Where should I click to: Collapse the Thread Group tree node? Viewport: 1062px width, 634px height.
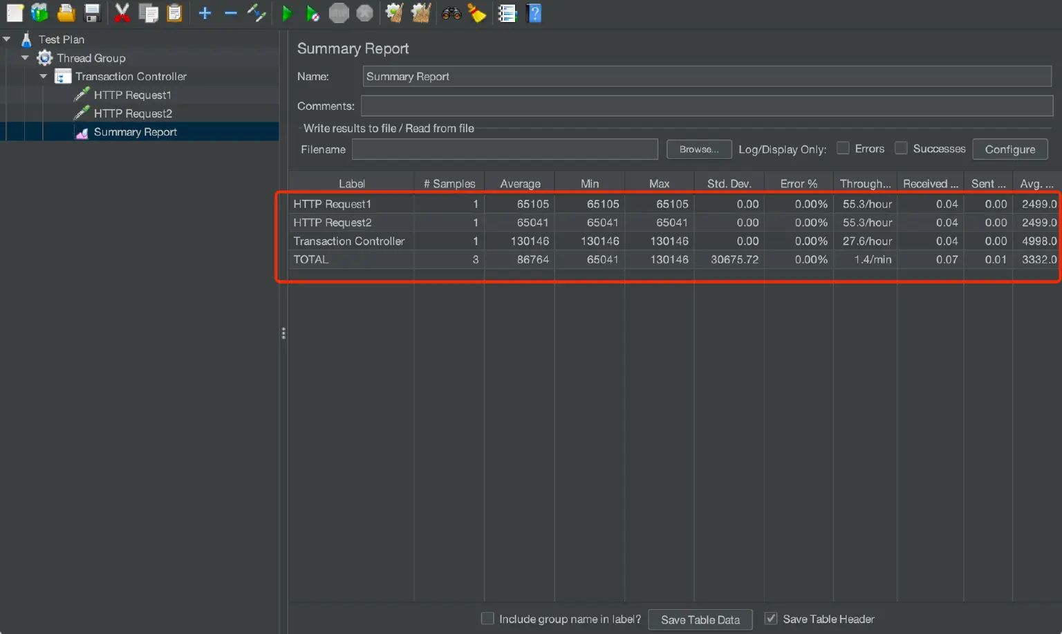click(24, 57)
